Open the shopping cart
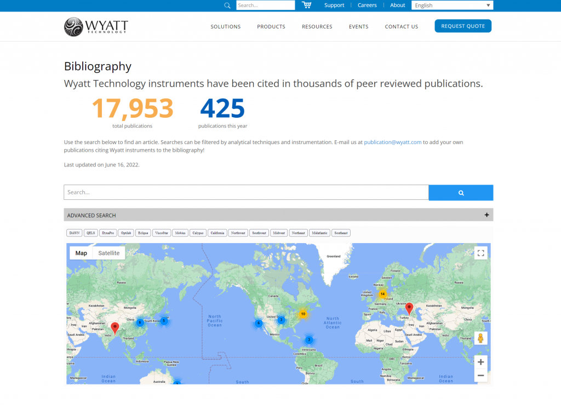The width and height of the screenshot is (561, 408). (x=306, y=5)
